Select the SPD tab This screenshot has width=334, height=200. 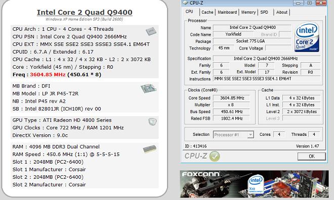click(x=264, y=12)
